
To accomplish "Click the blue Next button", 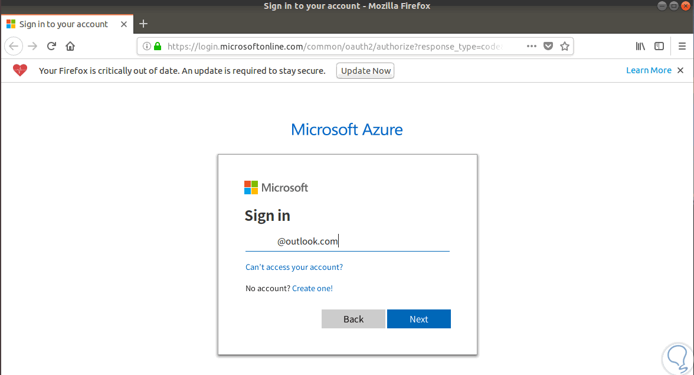I will pos(418,319).
